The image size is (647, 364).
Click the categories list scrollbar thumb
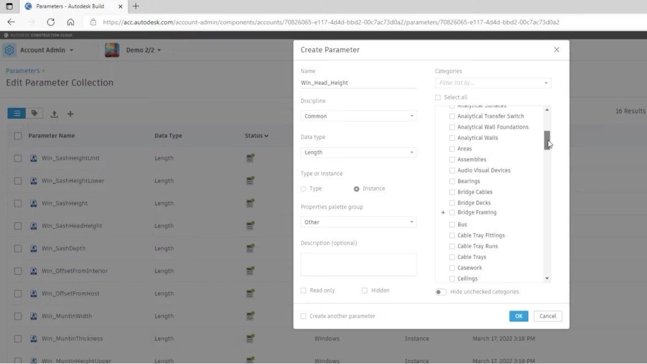pyautogui.click(x=547, y=140)
